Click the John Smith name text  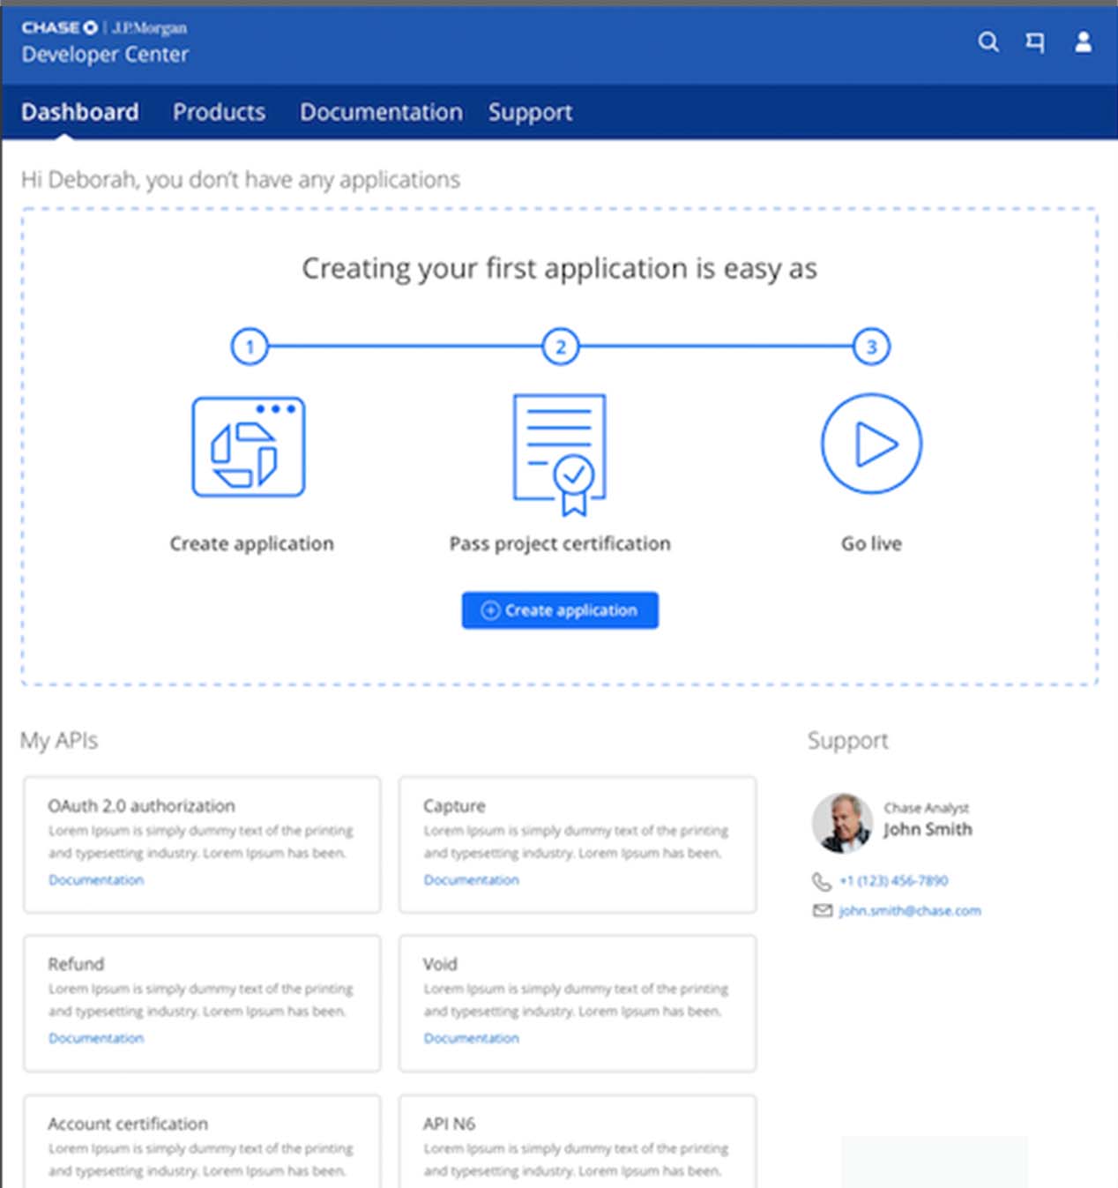coord(928,829)
